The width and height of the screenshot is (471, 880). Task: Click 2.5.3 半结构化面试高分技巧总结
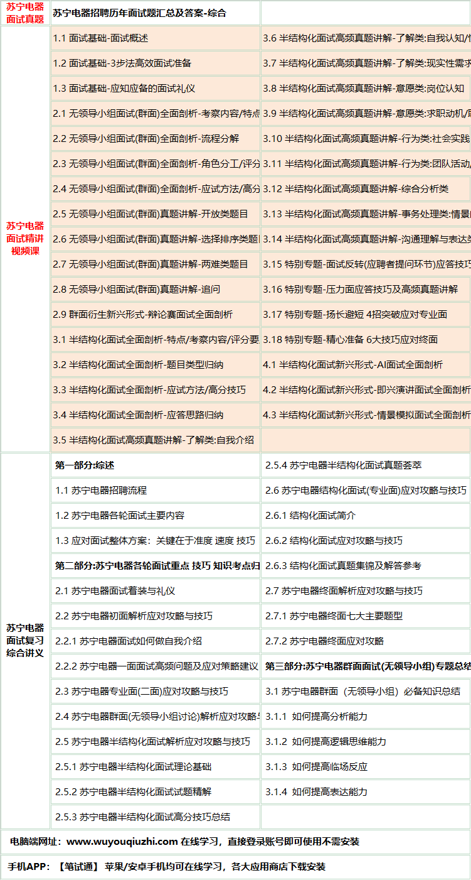point(142,817)
